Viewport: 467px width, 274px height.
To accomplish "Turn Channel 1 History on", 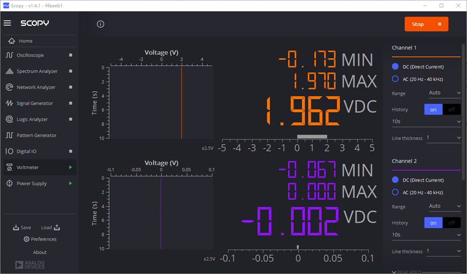I will click(x=434, y=109).
